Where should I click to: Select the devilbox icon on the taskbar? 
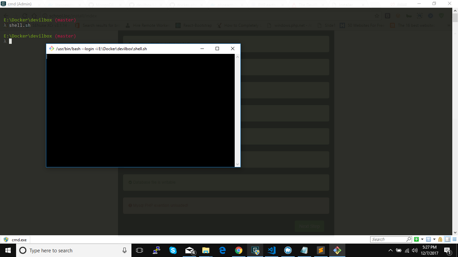[337, 250]
